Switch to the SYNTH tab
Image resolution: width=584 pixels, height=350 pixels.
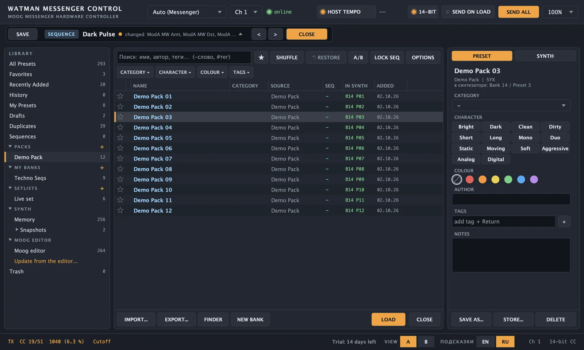[x=545, y=56]
